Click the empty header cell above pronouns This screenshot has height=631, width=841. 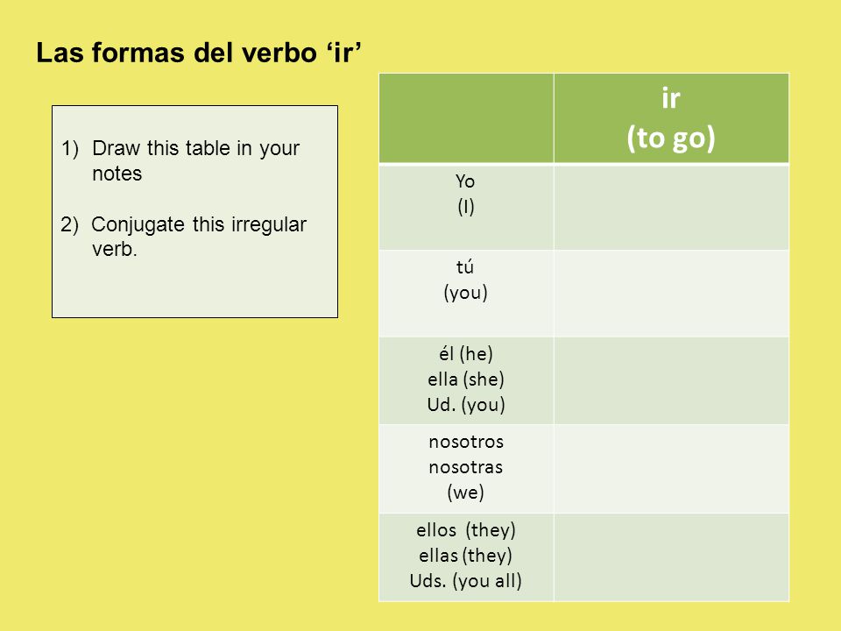coord(466,118)
